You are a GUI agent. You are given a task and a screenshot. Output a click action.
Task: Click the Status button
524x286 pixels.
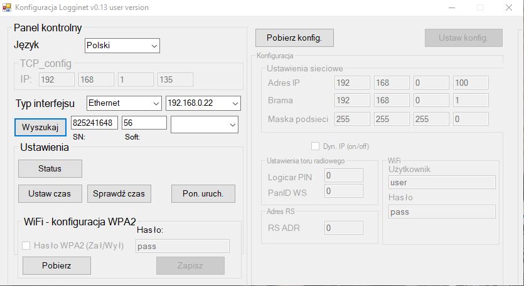pos(50,169)
